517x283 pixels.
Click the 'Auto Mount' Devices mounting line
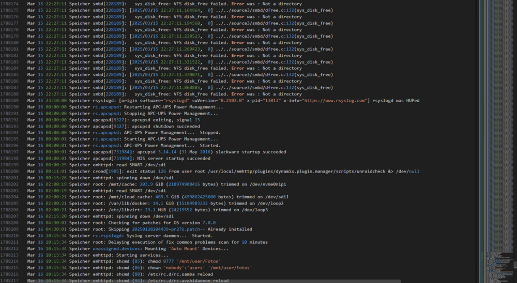click(x=128, y=249)
